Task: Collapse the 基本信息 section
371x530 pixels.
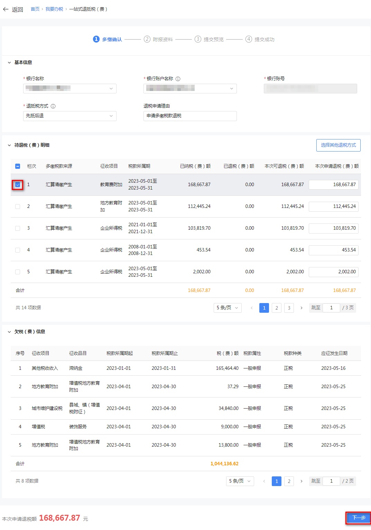Action: [x=9, y=63]
